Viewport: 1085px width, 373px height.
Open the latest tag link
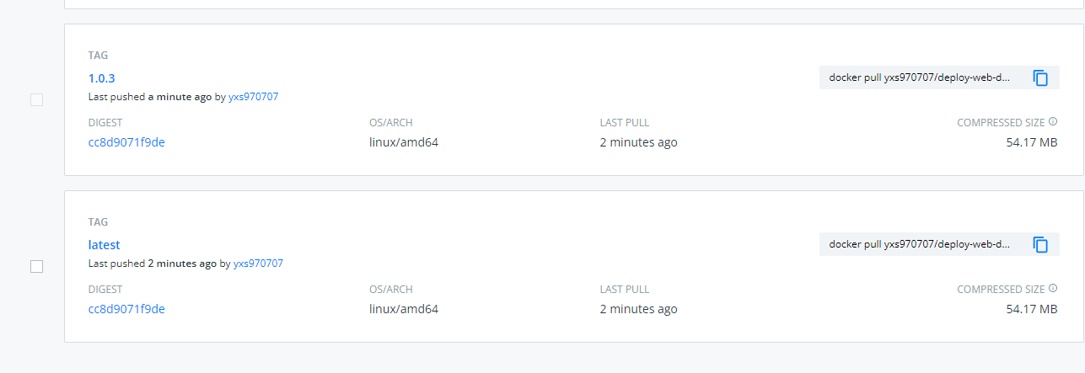point(104,245)
